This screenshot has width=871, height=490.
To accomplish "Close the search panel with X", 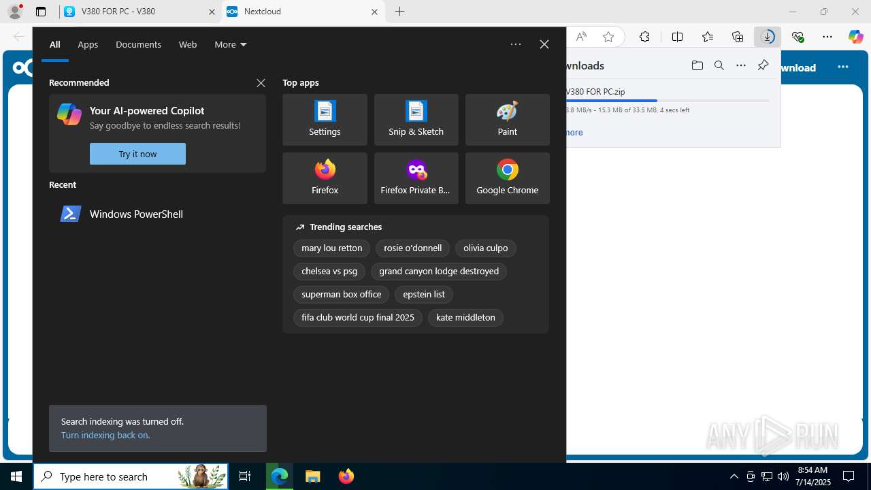I will [x=544, y=44].
